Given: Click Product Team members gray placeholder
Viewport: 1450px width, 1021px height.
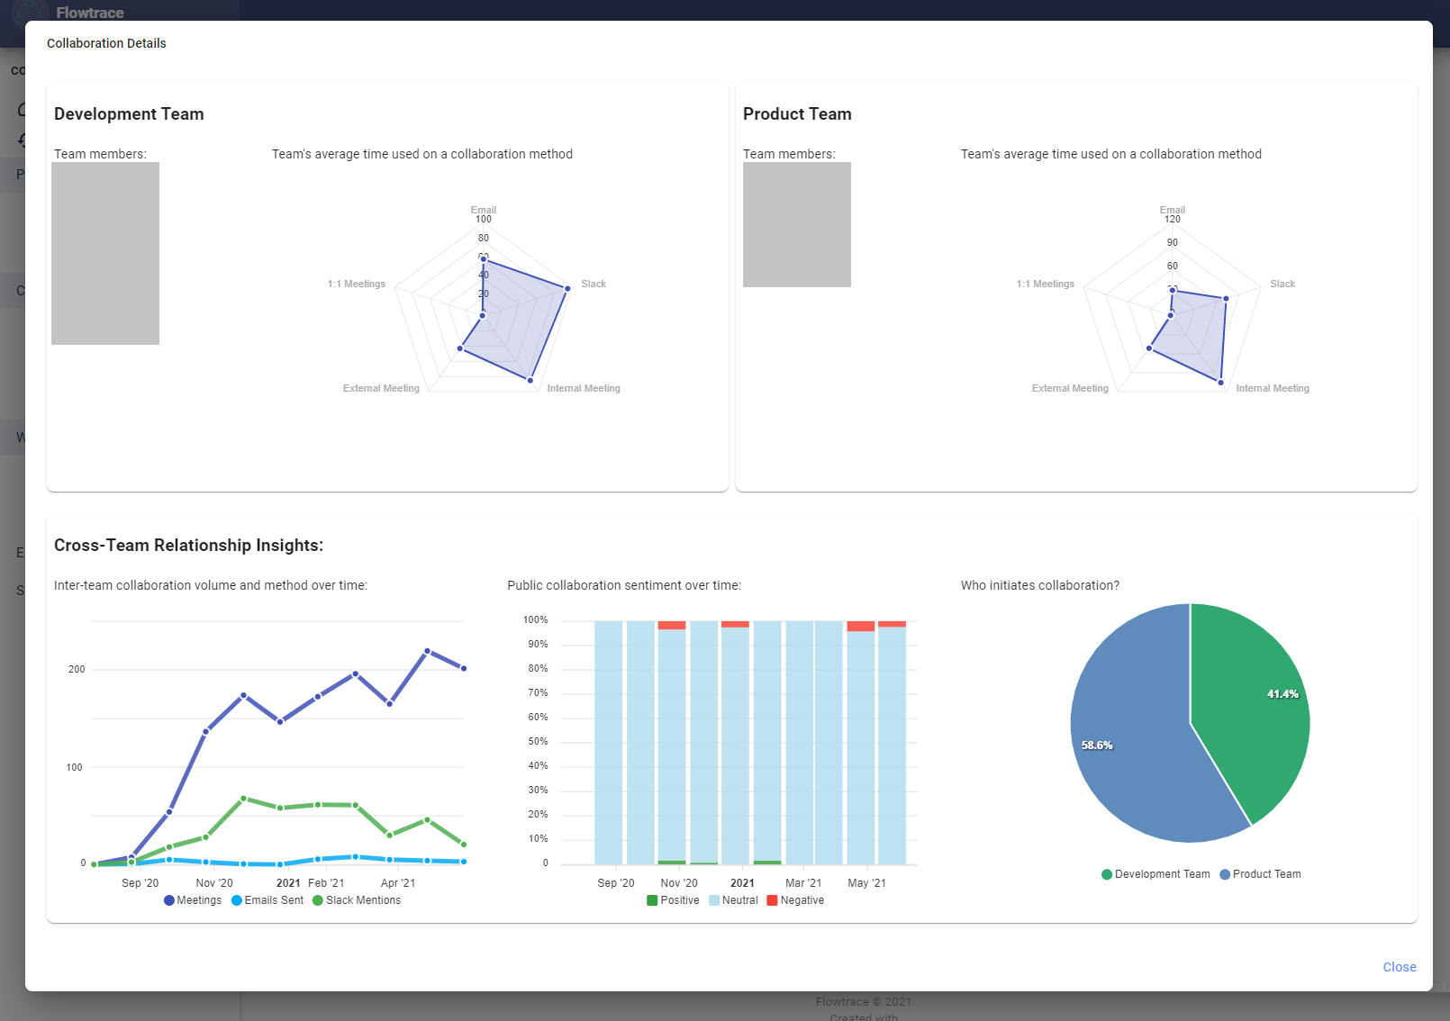Looking at the screenshot, I should tap(797, 224).
